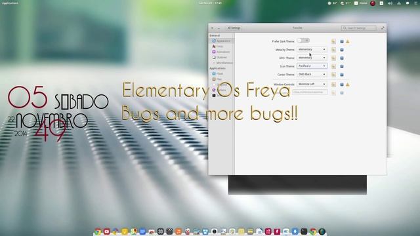Open the Applications menu in the top panel
Viewport: 420px width, 236px height.
(x=10, y=3)
